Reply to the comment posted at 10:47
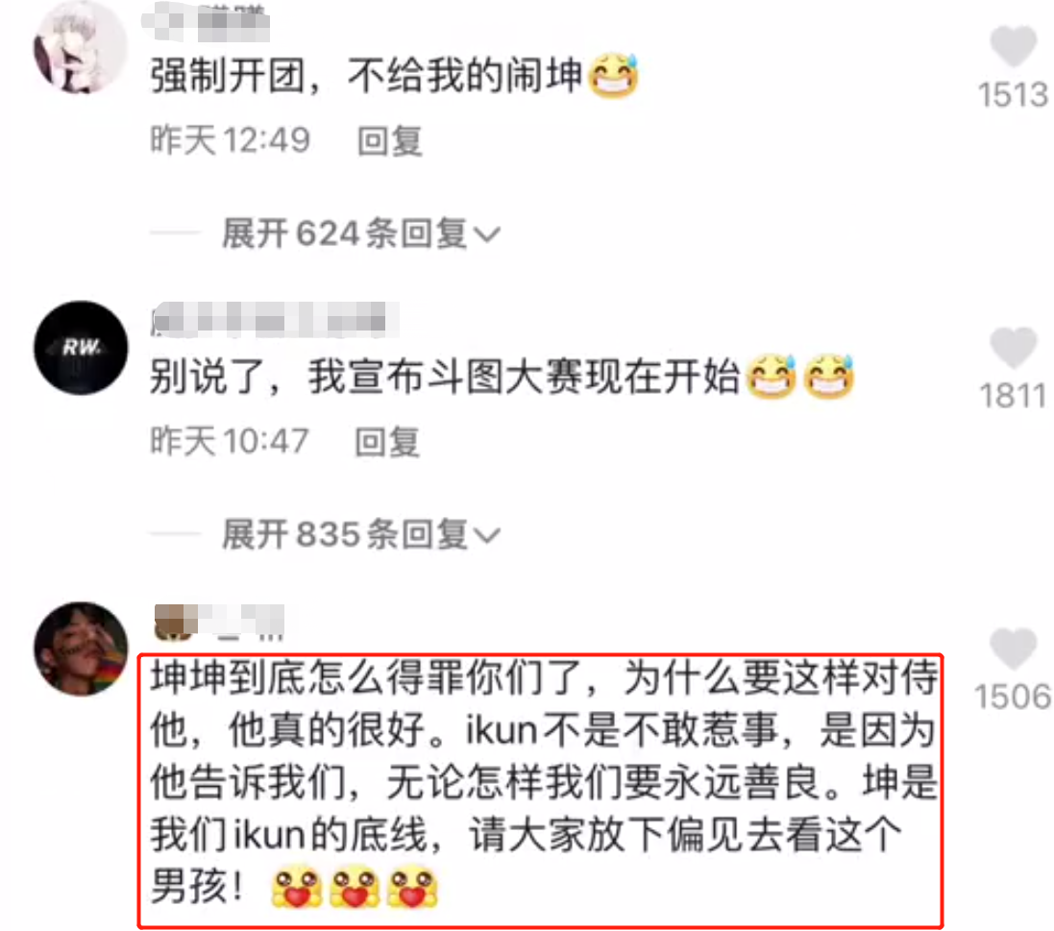 point(387,442)
